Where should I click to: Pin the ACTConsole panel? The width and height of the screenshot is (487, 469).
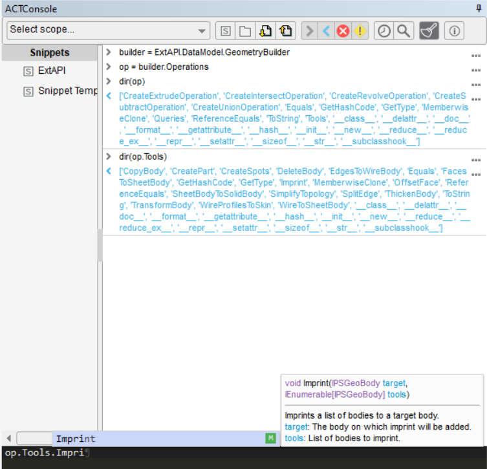479,8
